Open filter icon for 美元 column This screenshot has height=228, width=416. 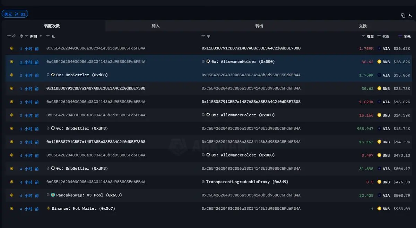(x=400, y=36)
